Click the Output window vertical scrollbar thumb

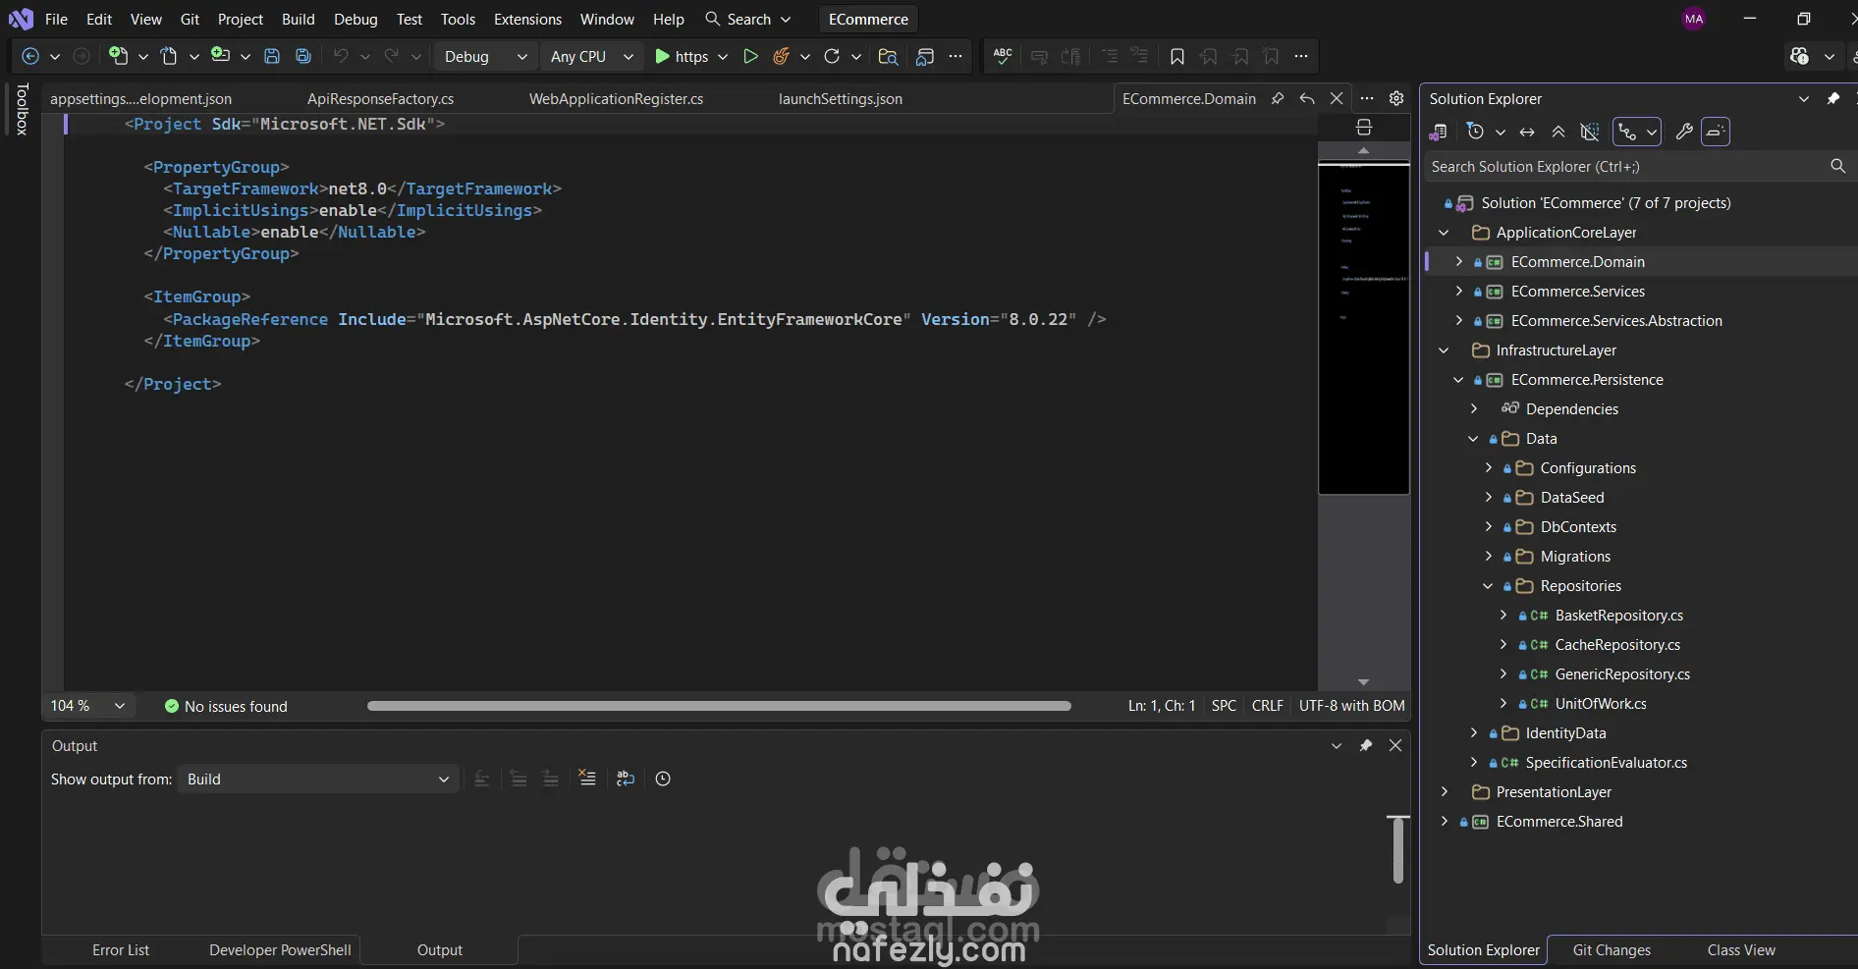[1397, 849]
